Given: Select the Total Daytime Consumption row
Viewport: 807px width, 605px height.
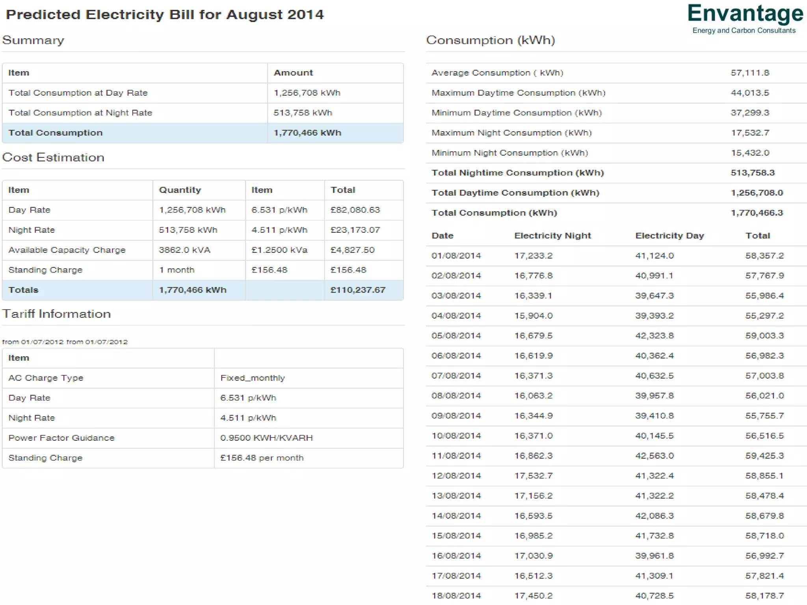Looking at the screenshot, I should pyautogui.click(x=515, y=193).
